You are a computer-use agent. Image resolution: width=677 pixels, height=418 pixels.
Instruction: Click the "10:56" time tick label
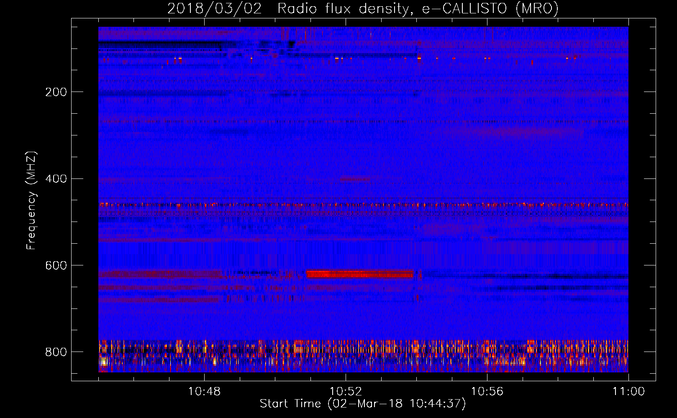click(487, 392)
